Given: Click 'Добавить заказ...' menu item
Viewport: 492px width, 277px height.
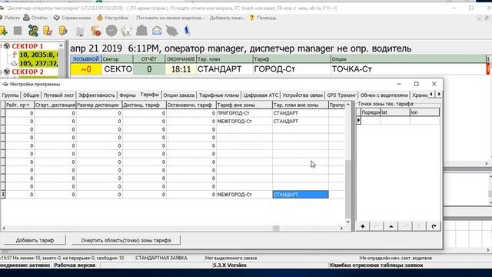Looking at the screenshot, I should pos(228,18).
